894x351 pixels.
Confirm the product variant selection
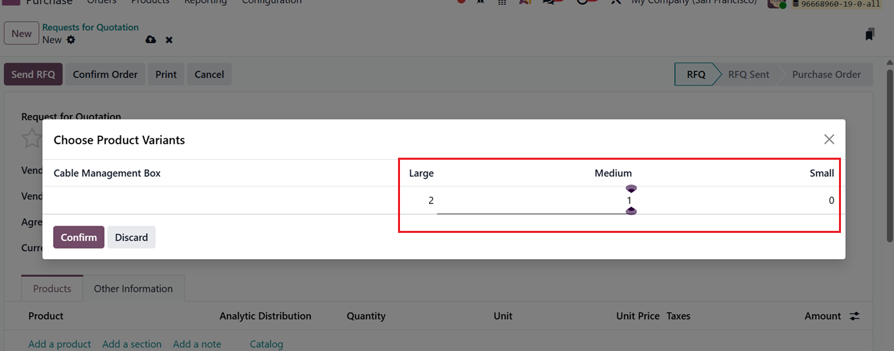point(79,238)
